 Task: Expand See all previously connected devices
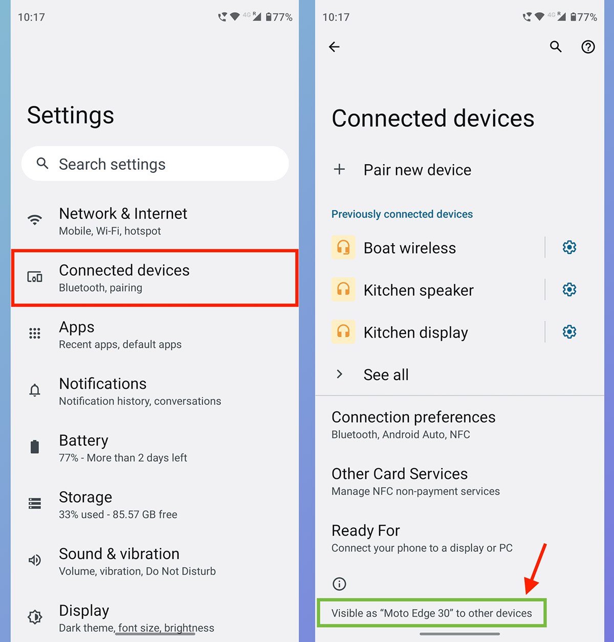click(459, 374)
